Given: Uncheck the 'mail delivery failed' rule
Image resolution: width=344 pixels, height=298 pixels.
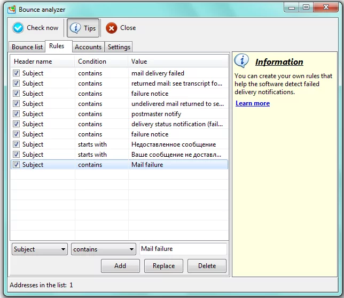Looking at the screenshot, I should 17,73.
